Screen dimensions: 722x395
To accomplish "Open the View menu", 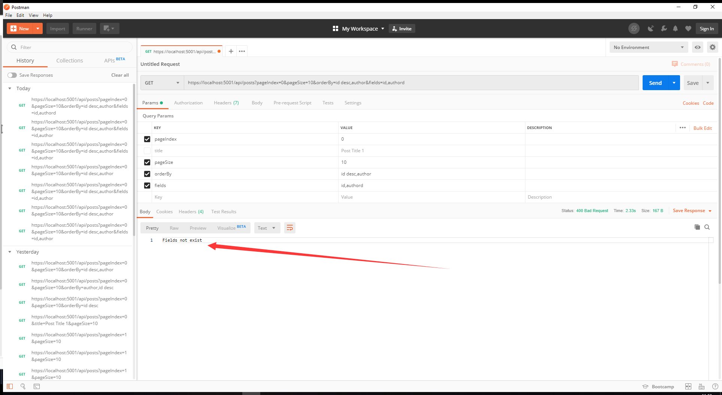I will pyautogui.click(x=34, y=15).
